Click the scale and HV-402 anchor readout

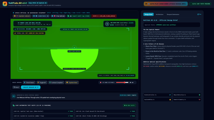coord(116,75)
